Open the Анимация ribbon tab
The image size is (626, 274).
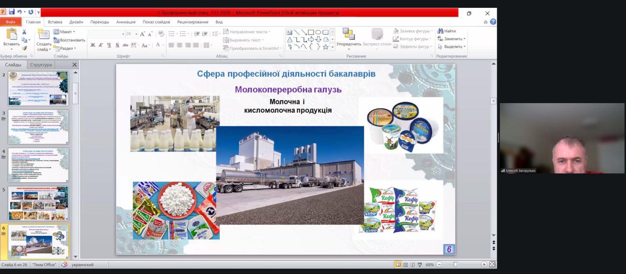point(126,22)
